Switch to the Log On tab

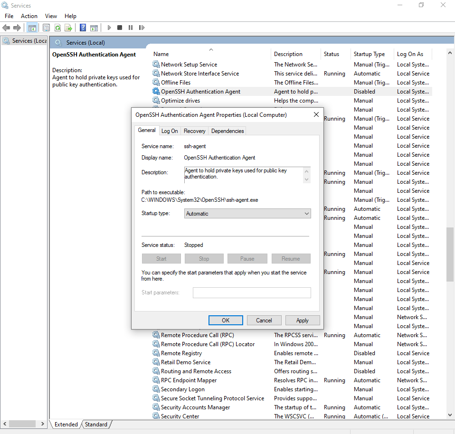tap(170, 131)
